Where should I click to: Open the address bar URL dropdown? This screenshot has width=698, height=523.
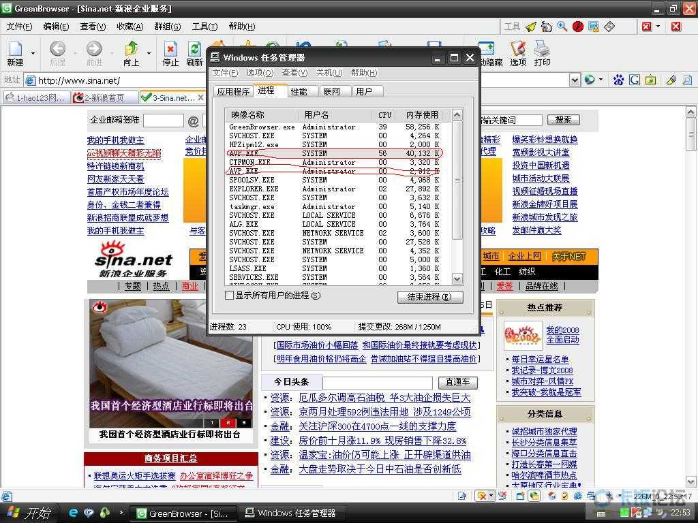575,80
